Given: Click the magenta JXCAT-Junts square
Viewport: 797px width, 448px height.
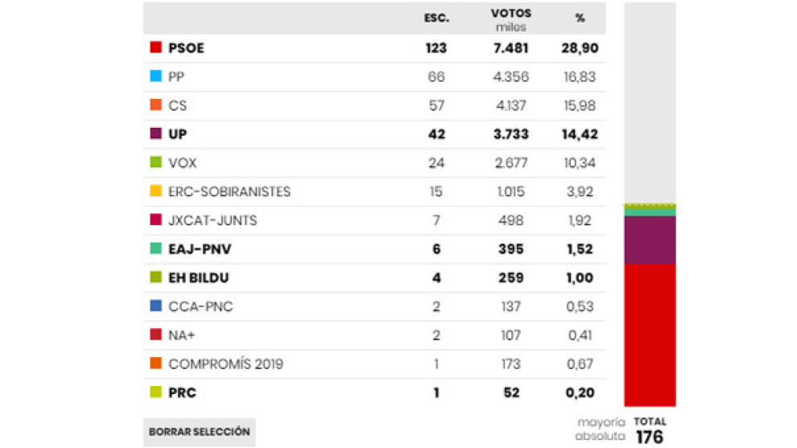Looking at the screenshot, I should (156, 220).
